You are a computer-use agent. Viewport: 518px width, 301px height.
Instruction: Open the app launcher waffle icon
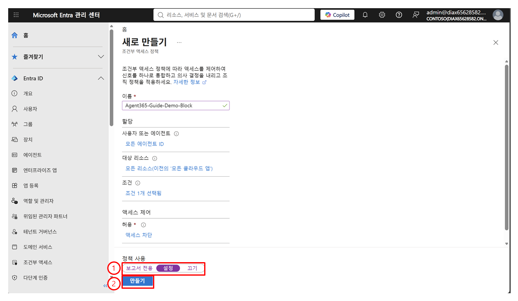tap(16, 15)
